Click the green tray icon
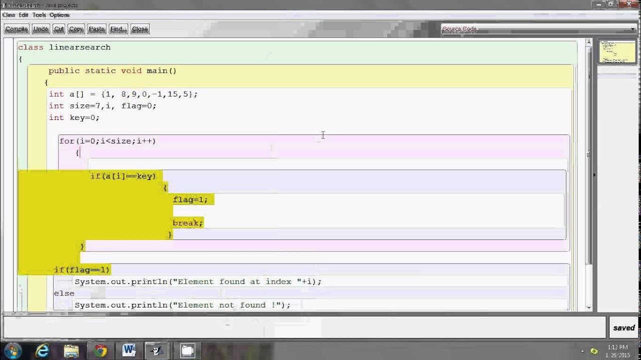The image size is (641, 360). click(x=594, y=351)
